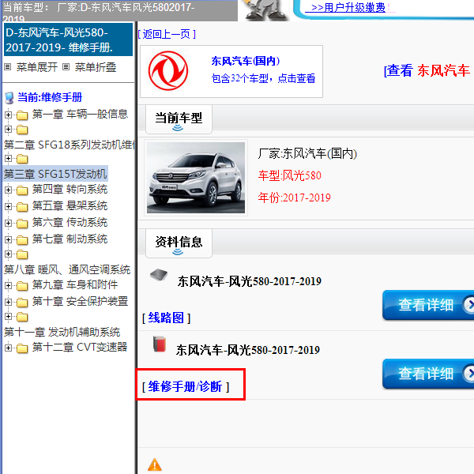The image size is (474, 474).
Task: Click the orange warning triangle icon
Action: [155, 465]
